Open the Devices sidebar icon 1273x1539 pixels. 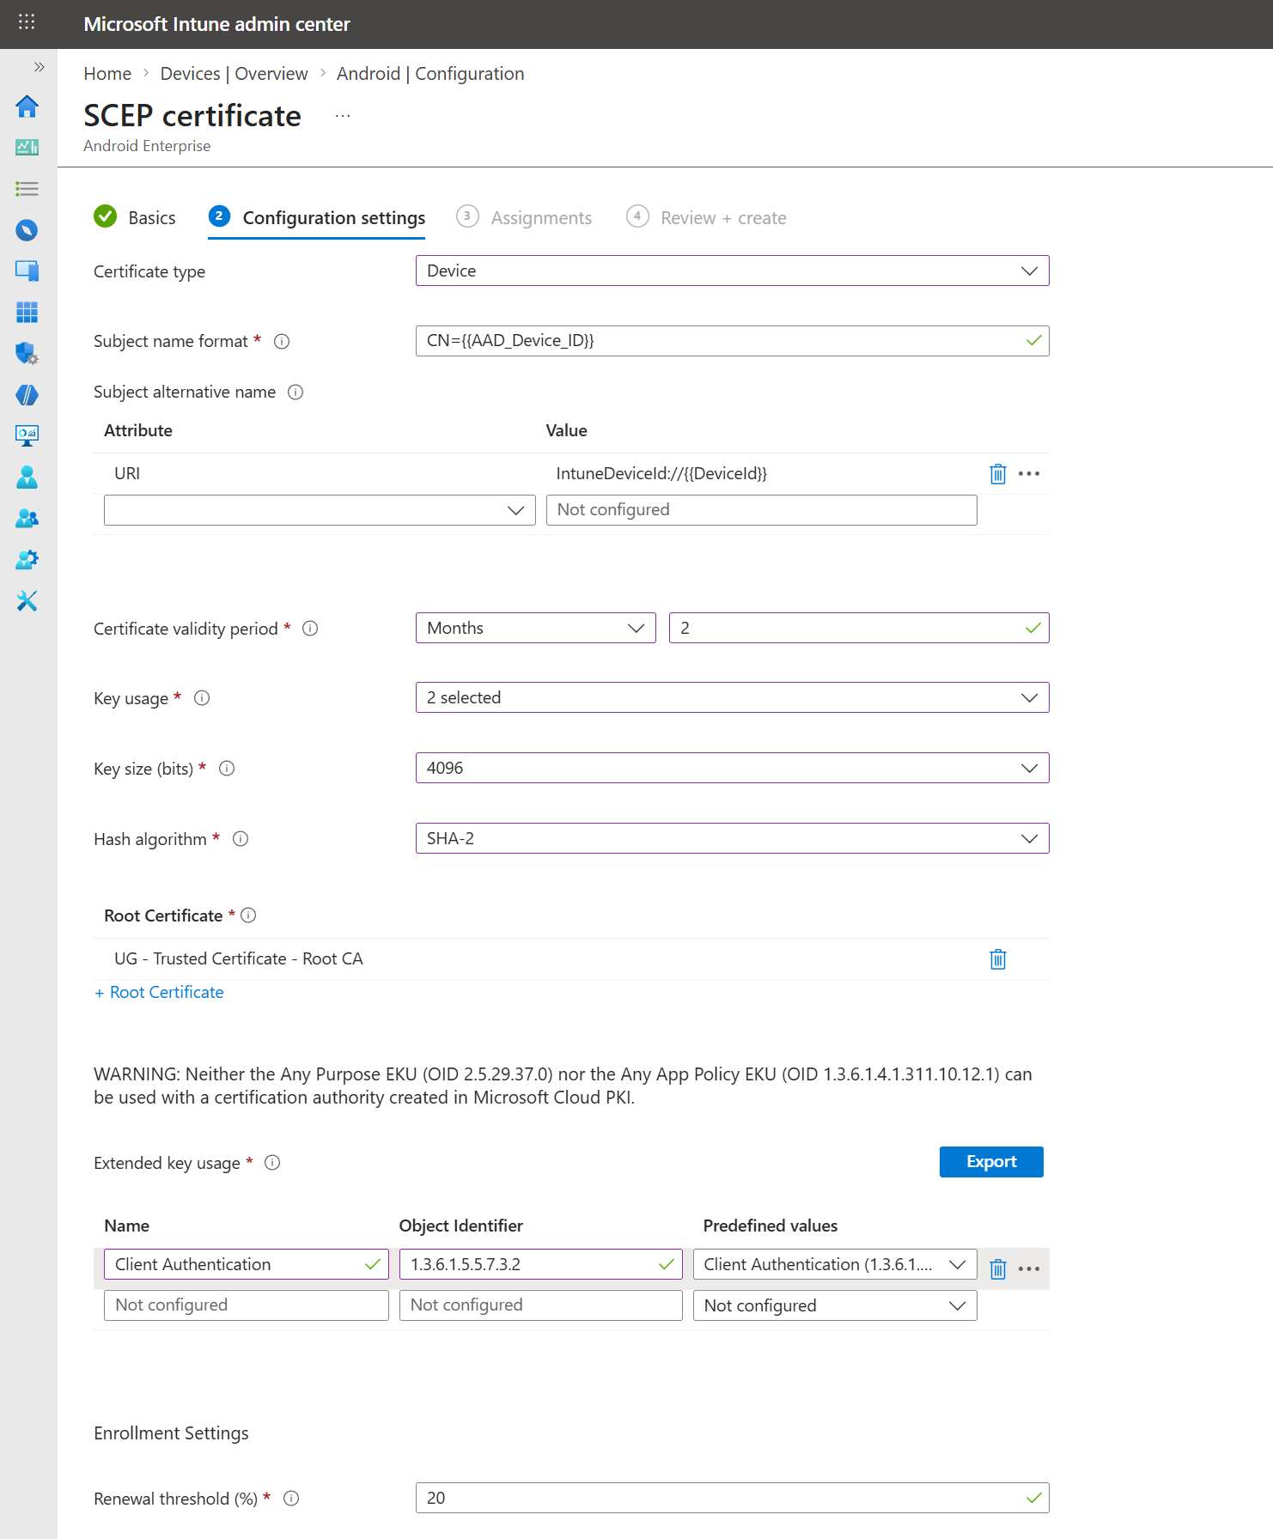click(27, 271)
